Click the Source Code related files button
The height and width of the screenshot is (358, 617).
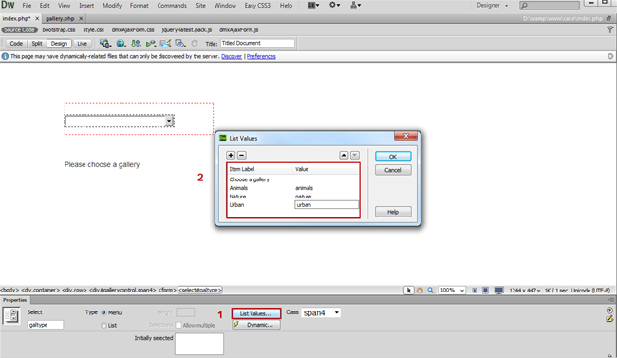click(19, 30)
